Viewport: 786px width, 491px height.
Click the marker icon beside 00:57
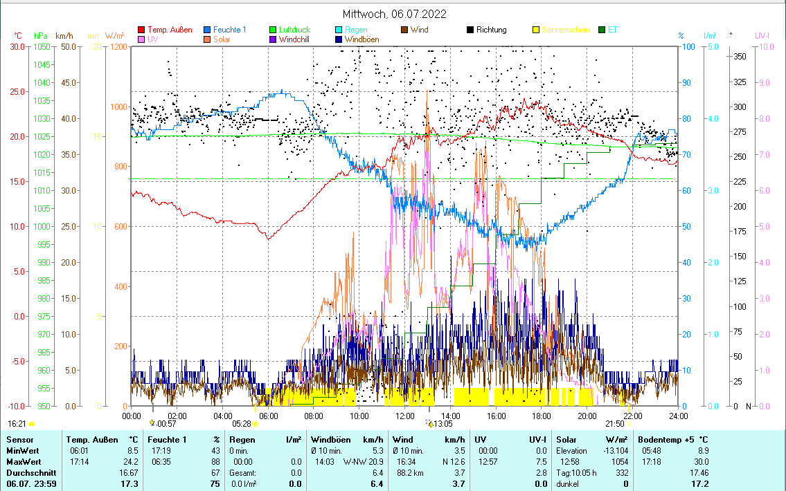pyautogui.click(x=152, y=423)
